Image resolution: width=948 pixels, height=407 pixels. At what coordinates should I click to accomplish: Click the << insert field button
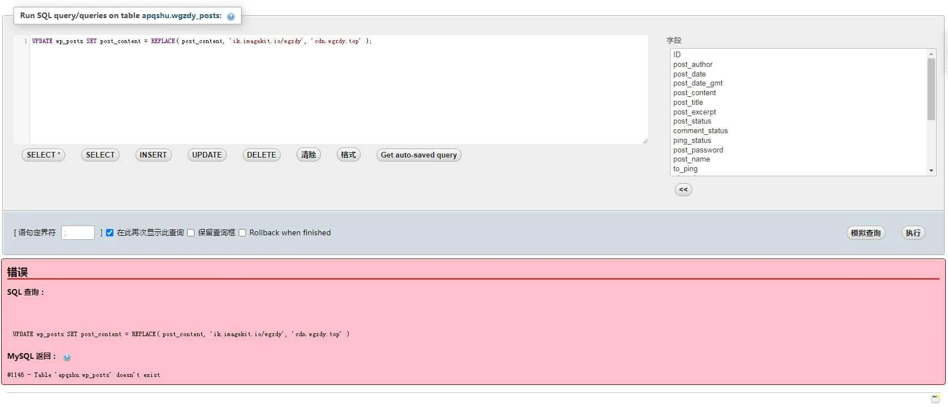[x=683, y=189]
